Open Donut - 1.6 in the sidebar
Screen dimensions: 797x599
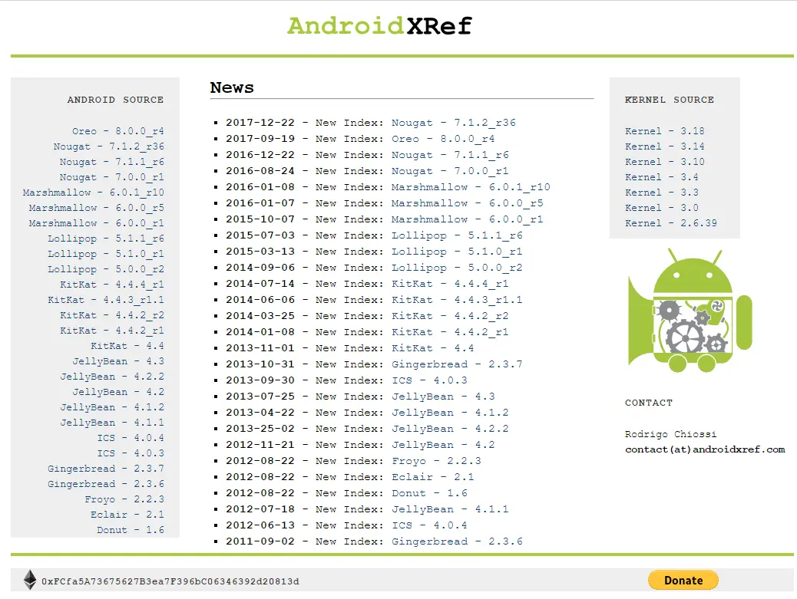click(x=131, y=530)
